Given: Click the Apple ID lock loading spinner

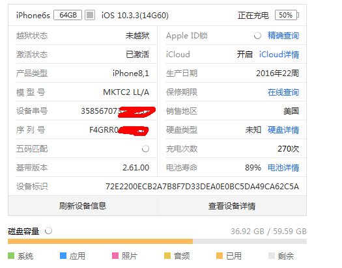Looking at the screenshot, I should 257,36.
